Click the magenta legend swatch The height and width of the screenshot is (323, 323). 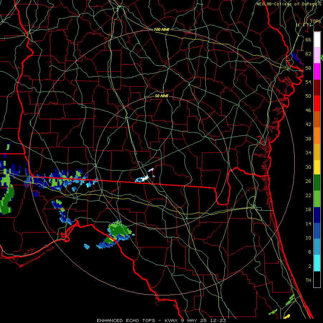317,71
